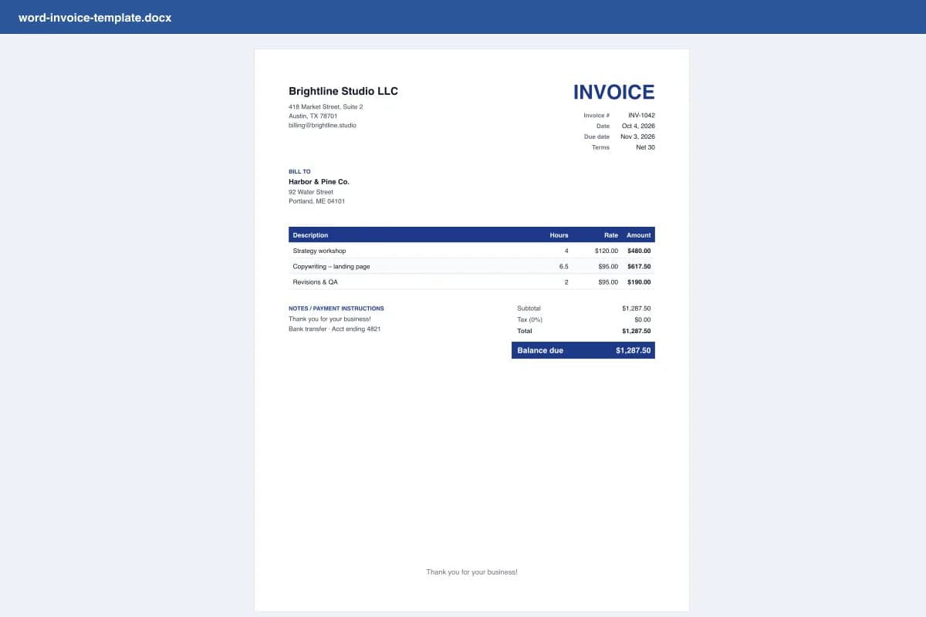
Task: Click the Terms label
Action: [x=600, y=147]
